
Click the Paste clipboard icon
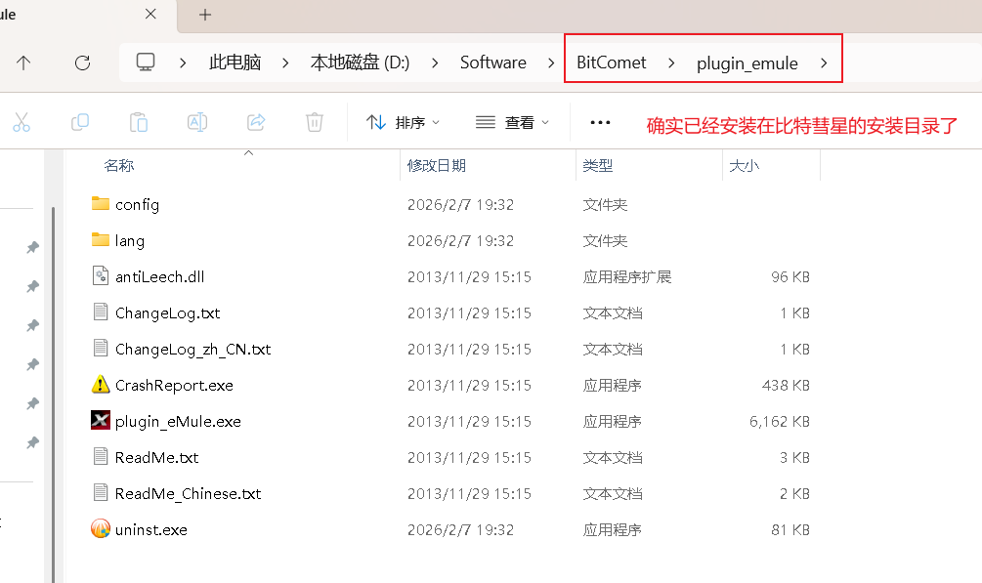coord(139,122)
